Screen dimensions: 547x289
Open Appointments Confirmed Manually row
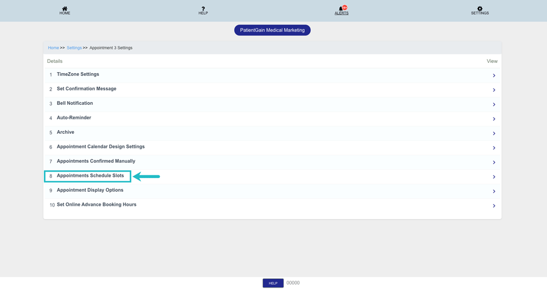click(x=272, y=162)
